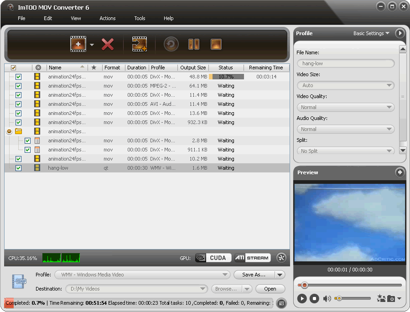Stop the preview playback
Screen dimensions: 410x312
314,298
